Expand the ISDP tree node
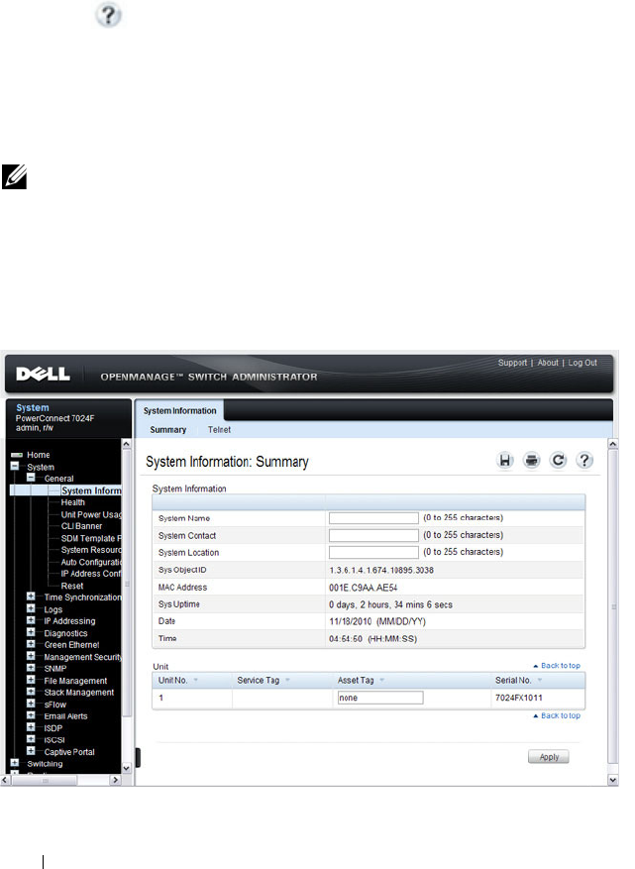This screenshot has width=635, height=869. point(31,727)
